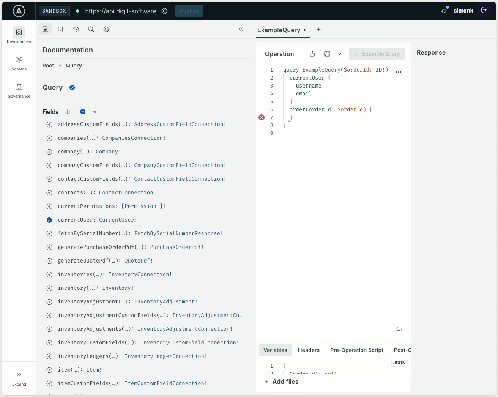
Task: Click the endpoint URL field
Action: pyautogui.click(x=120, y=11)
